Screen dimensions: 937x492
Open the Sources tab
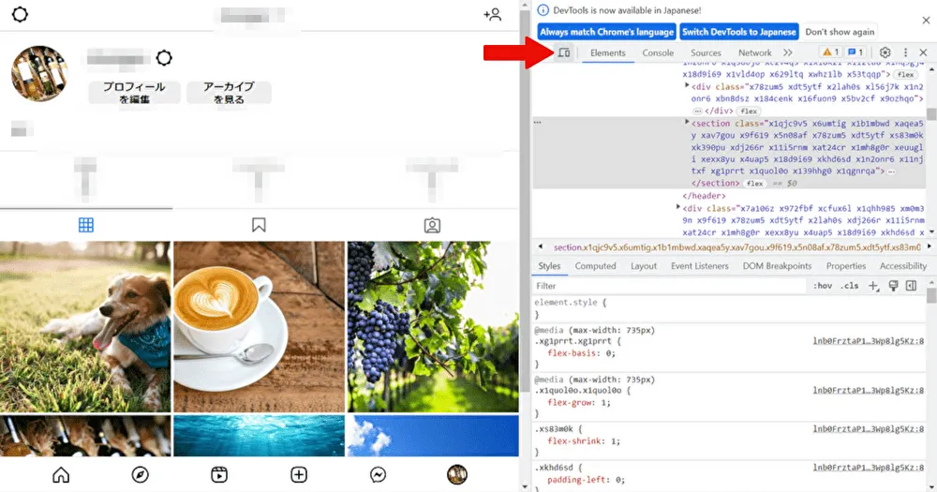tap(706, 52)
